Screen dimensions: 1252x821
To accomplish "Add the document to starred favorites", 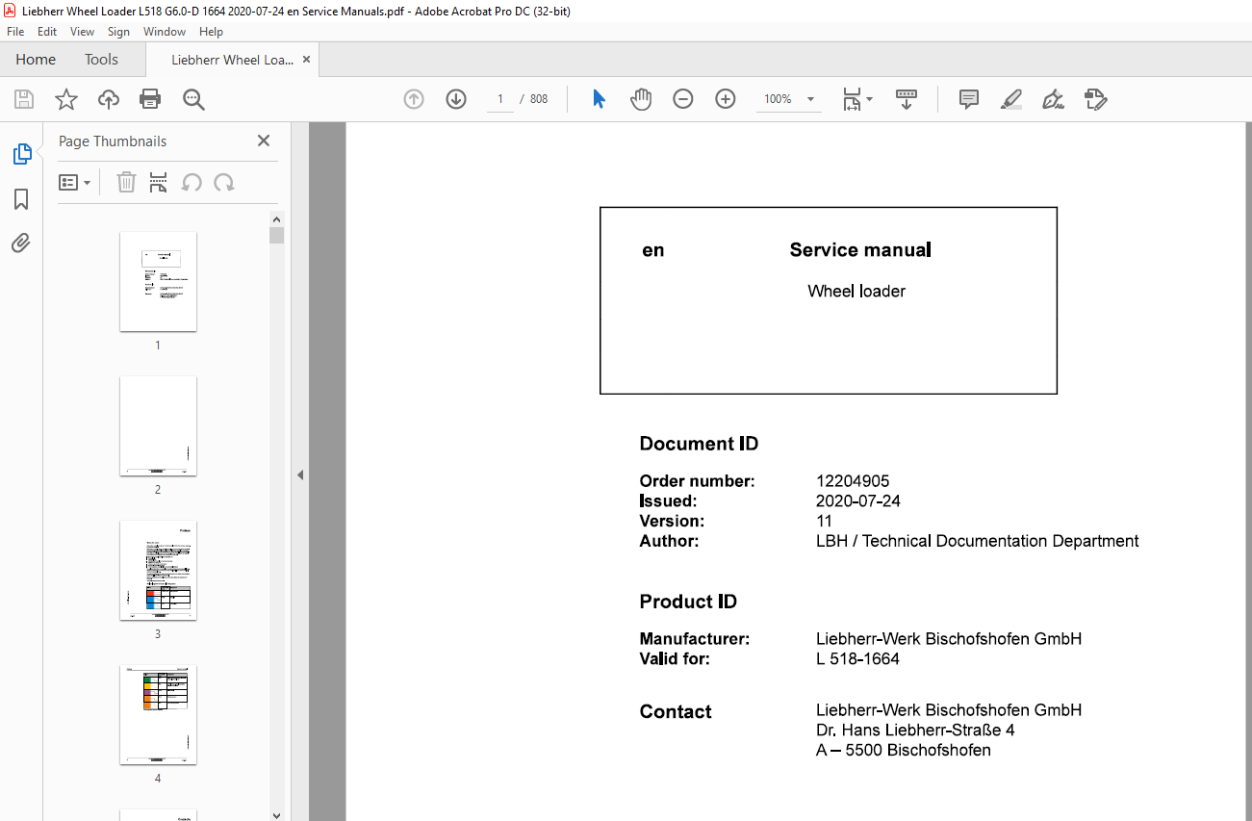I will [65, 99].
